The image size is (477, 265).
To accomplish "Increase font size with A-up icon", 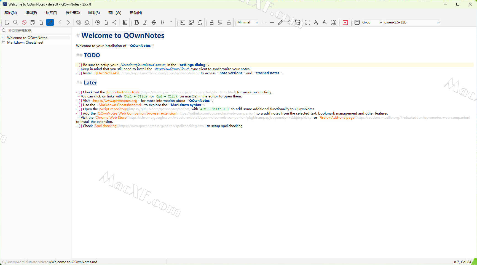I will point(316,22).
